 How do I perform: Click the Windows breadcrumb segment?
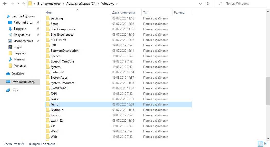tap(108, 4)
